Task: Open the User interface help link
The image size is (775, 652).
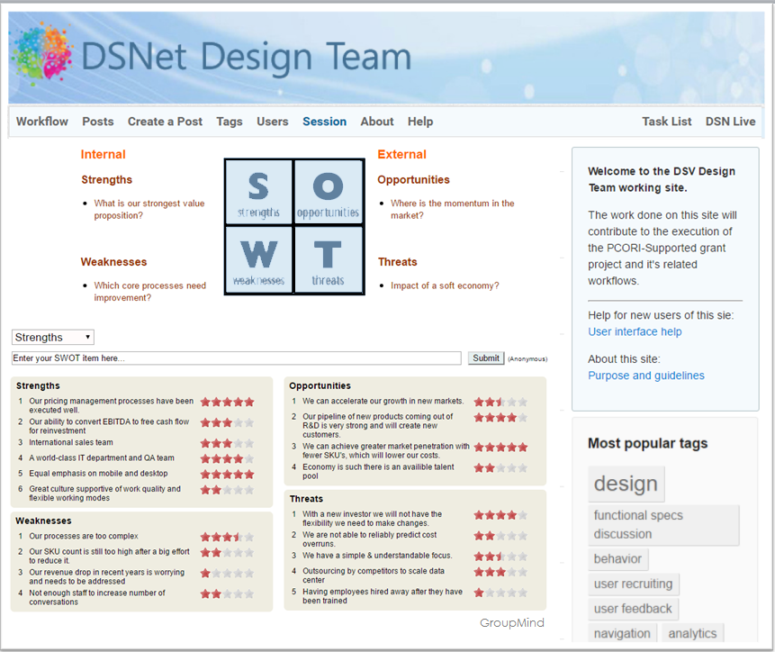Action: pos(635,331)
